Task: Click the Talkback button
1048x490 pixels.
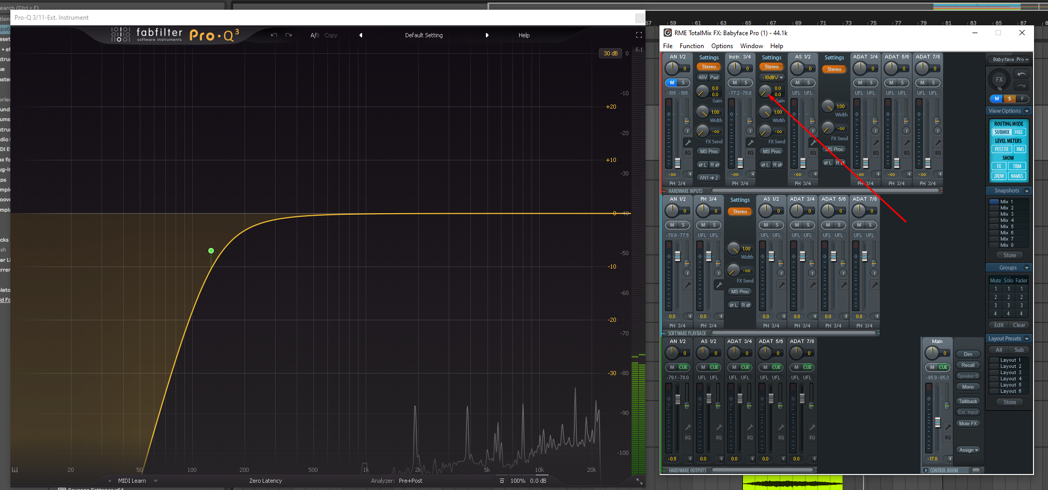Action: [968, 402]
